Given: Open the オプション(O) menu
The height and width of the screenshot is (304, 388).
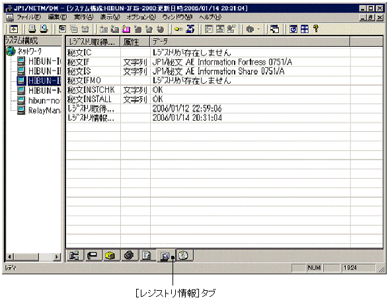Looking at the screenshot, I should [x=141, y=17].
